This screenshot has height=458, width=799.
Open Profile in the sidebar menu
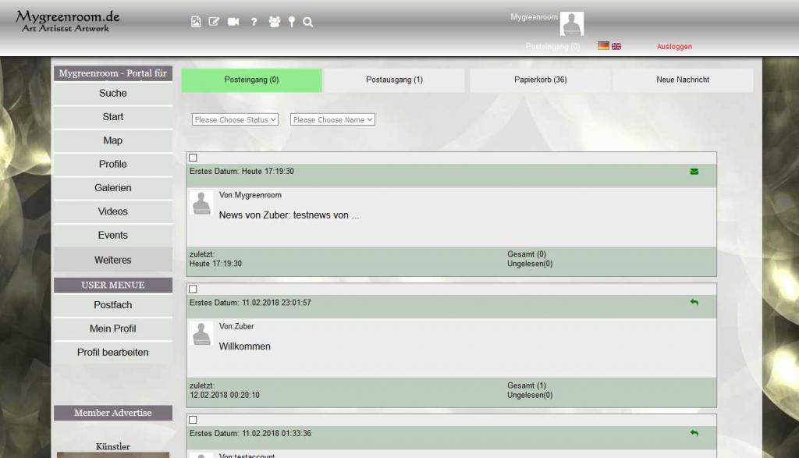tap(113, 164)
